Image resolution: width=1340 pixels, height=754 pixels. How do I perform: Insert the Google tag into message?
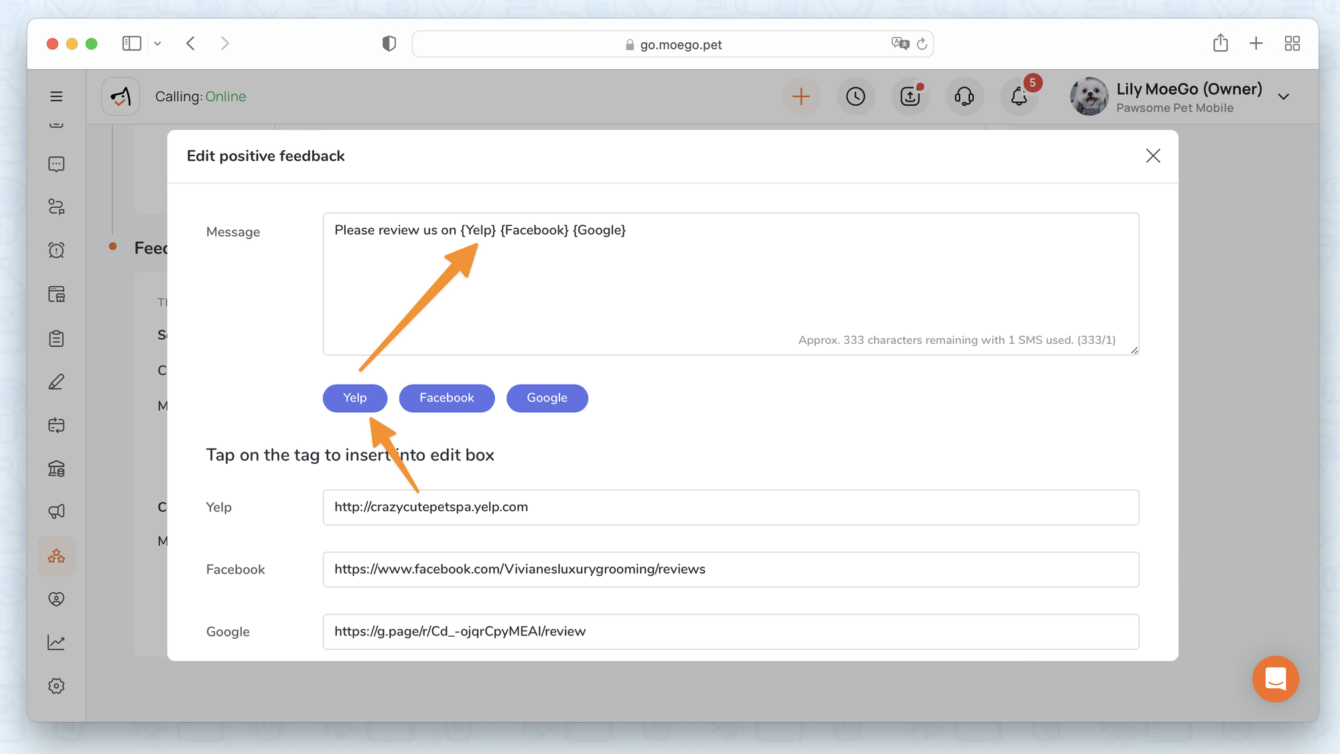coord(547,398)
